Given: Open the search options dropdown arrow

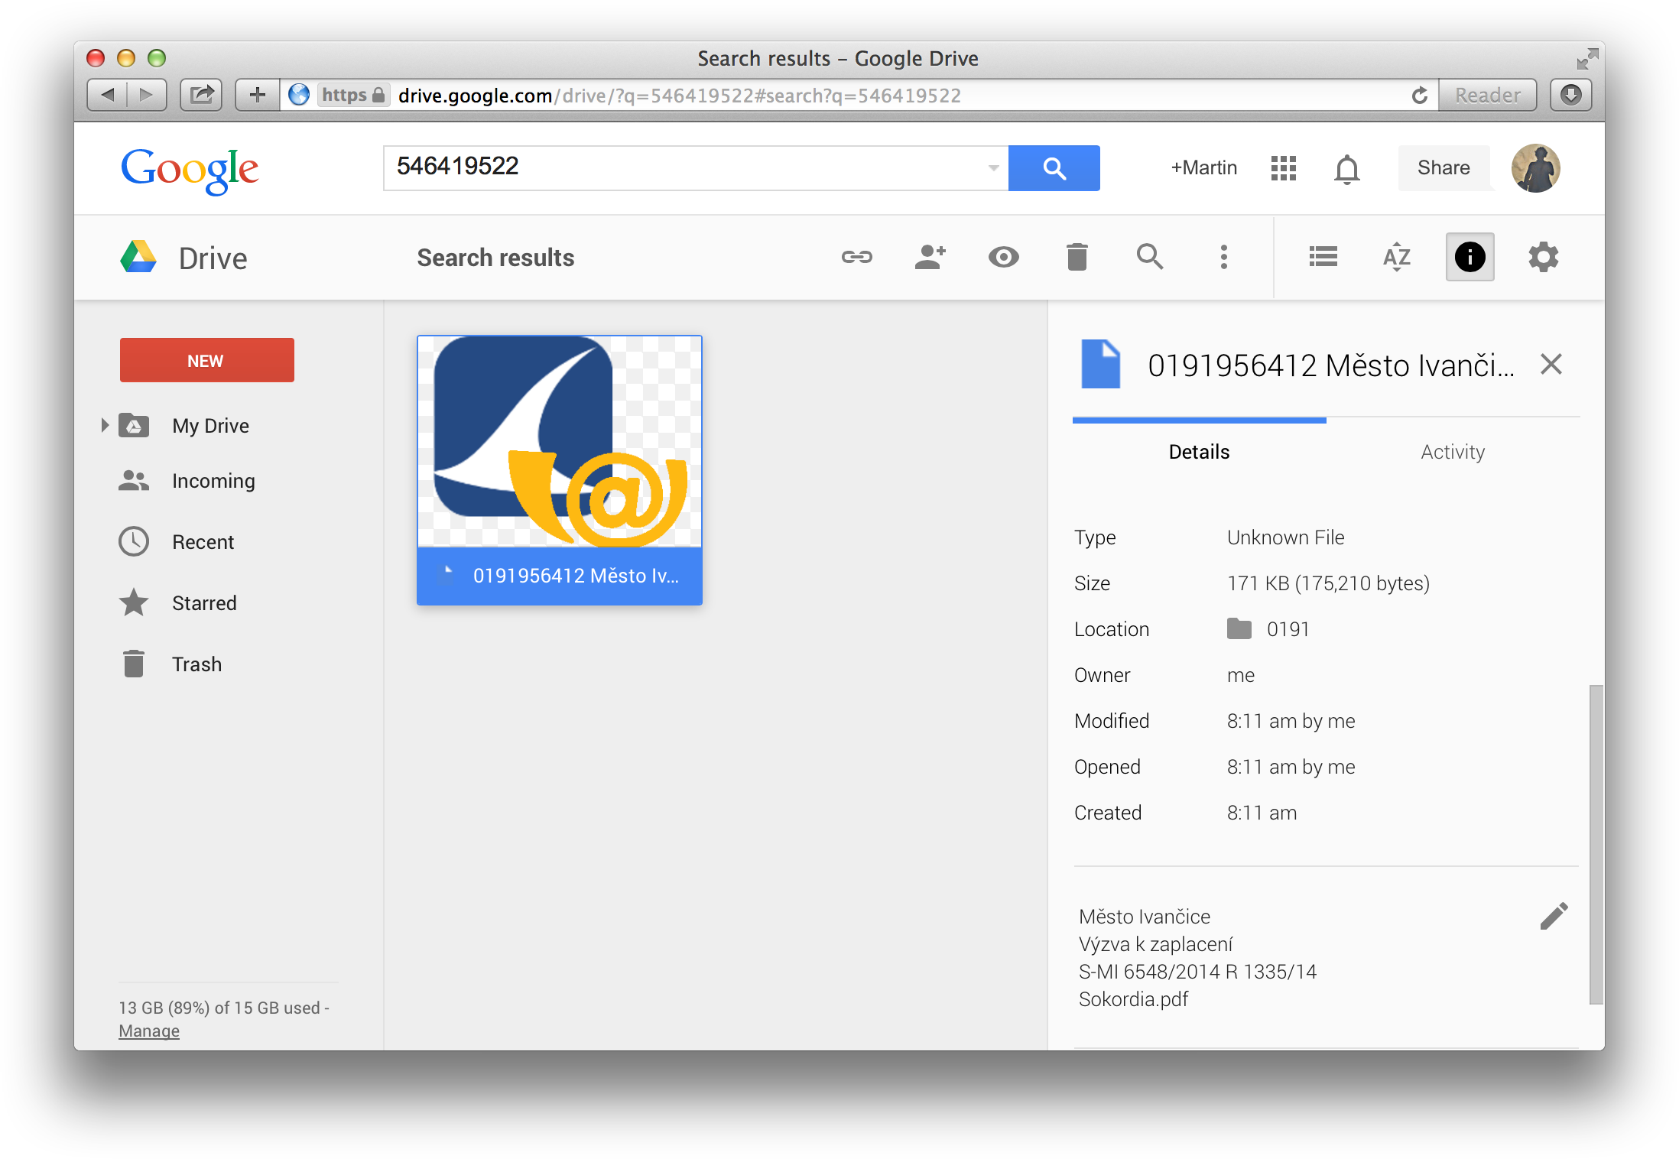Looking at the screenshot, I should tap(993, 168).
